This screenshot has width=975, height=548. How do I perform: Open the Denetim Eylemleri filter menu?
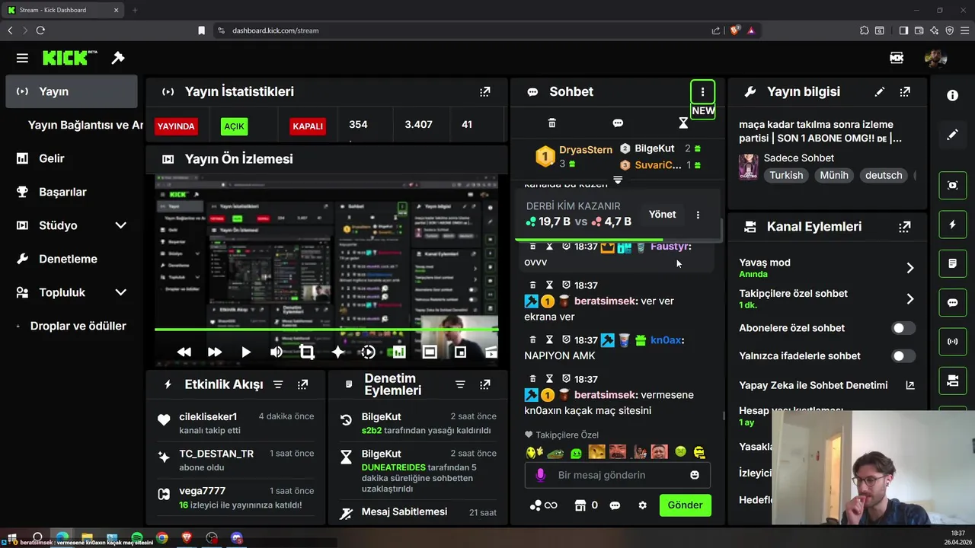[x=460, y=385]
